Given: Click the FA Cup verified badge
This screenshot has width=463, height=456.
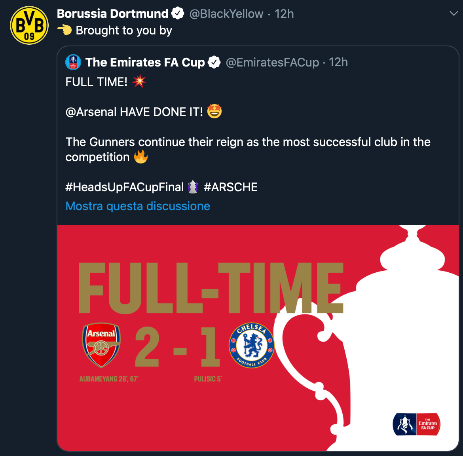Looking at the screenshot, I should (214, 62).
